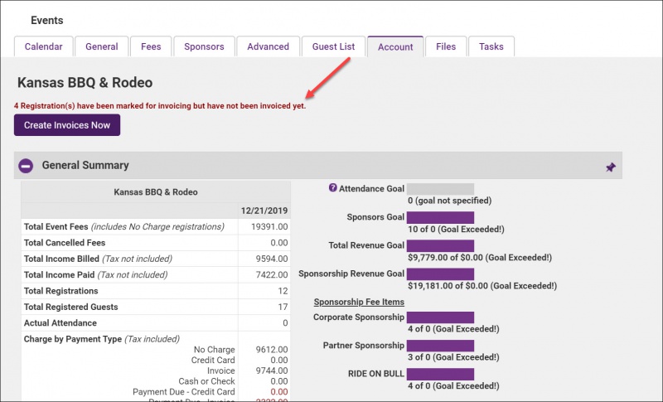Switch to the General tab
The width and height of the screenshot is (663, 402).
tap(102, 47)
